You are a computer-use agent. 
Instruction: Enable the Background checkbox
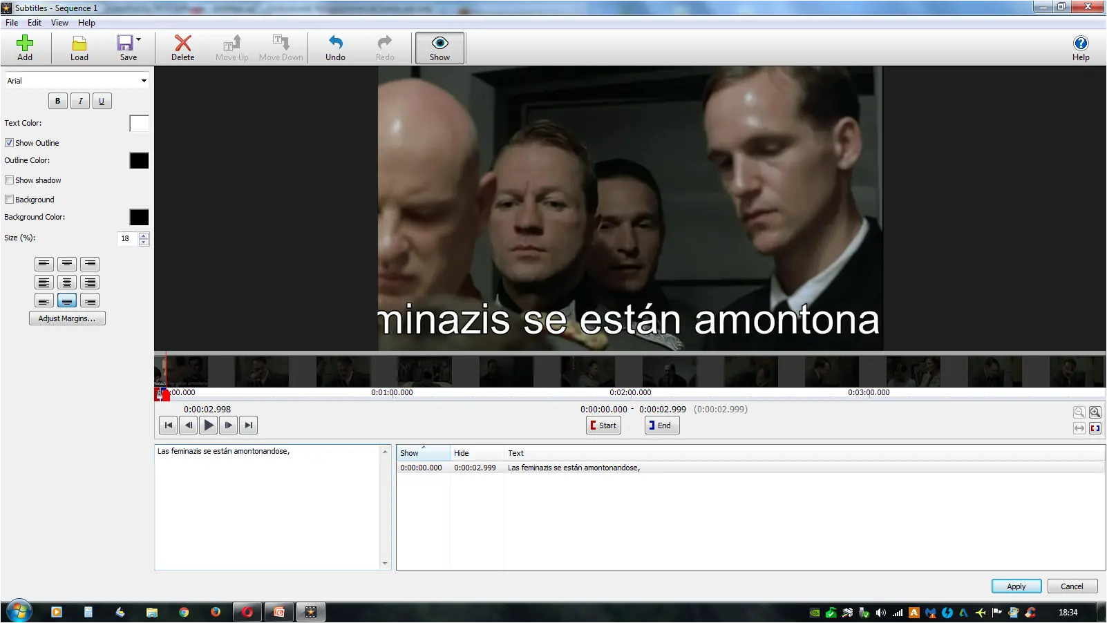pyautogui.click(x=9, y=200)
